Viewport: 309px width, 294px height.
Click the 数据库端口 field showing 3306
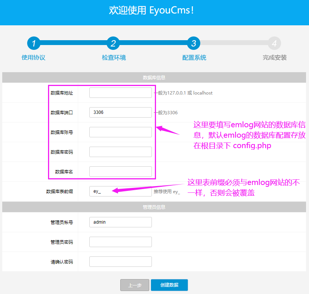click(120, 112)
